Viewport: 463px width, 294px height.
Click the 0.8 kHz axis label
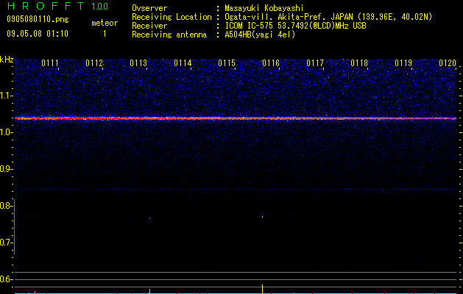[x=6, y=206]
